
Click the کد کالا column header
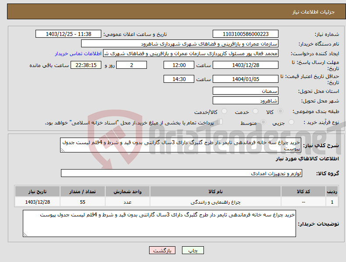click(x=303, y=191)
